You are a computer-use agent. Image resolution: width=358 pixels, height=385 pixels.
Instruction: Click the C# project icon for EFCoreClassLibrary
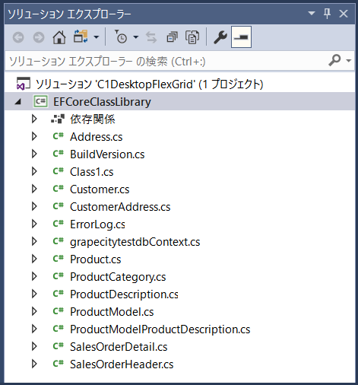click(x=40, y=101)
